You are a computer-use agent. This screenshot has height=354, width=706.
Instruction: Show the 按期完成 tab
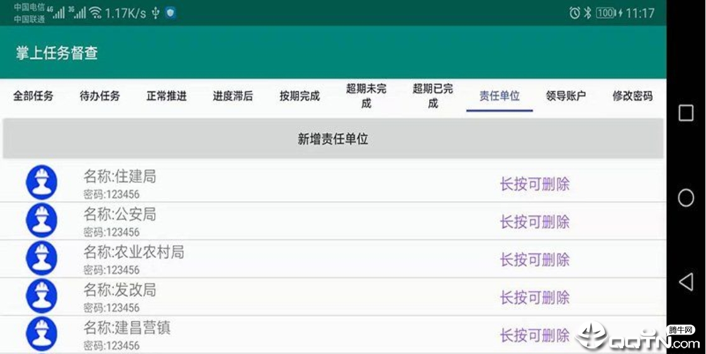click(300, 96)
